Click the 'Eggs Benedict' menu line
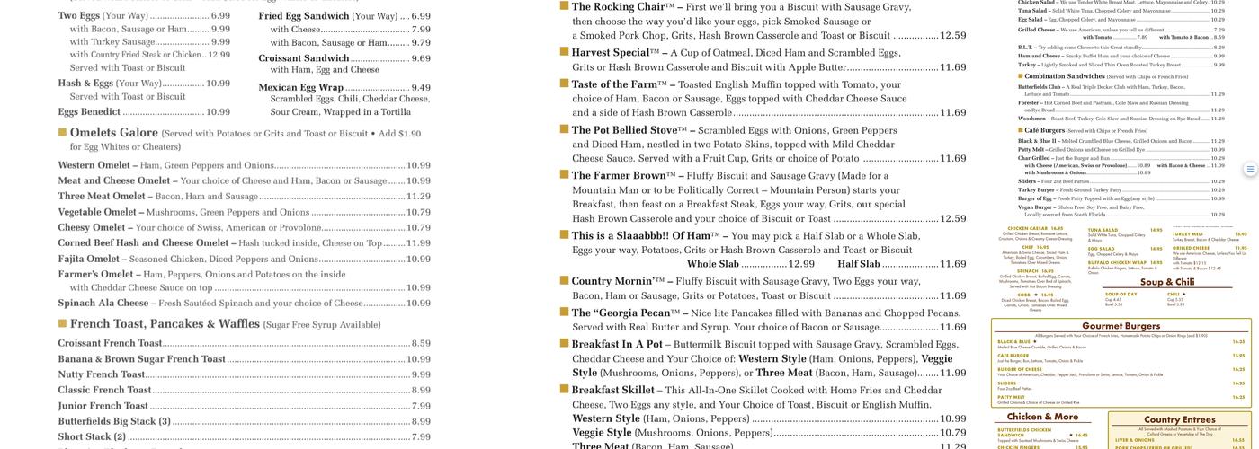 [144, 112]
